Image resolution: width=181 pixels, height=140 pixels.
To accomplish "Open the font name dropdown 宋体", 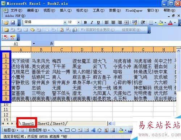I will 65,22.
